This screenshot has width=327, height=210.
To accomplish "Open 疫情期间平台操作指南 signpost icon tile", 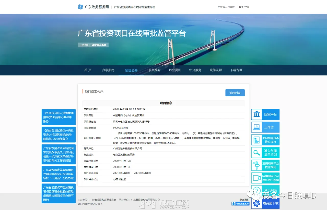I will (x=265, y=165).
